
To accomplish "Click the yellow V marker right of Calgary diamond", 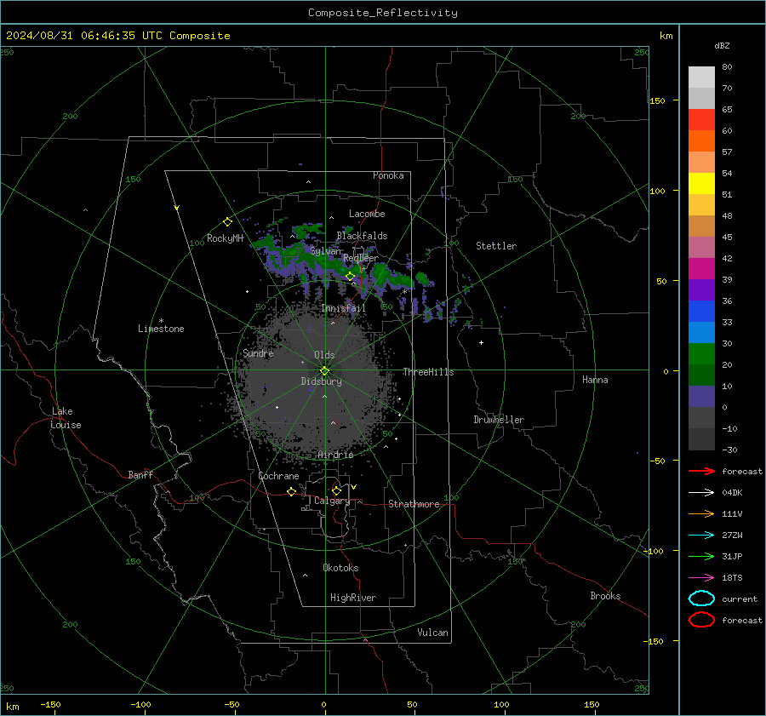I will pyautogui.click(x=354, y=487).
